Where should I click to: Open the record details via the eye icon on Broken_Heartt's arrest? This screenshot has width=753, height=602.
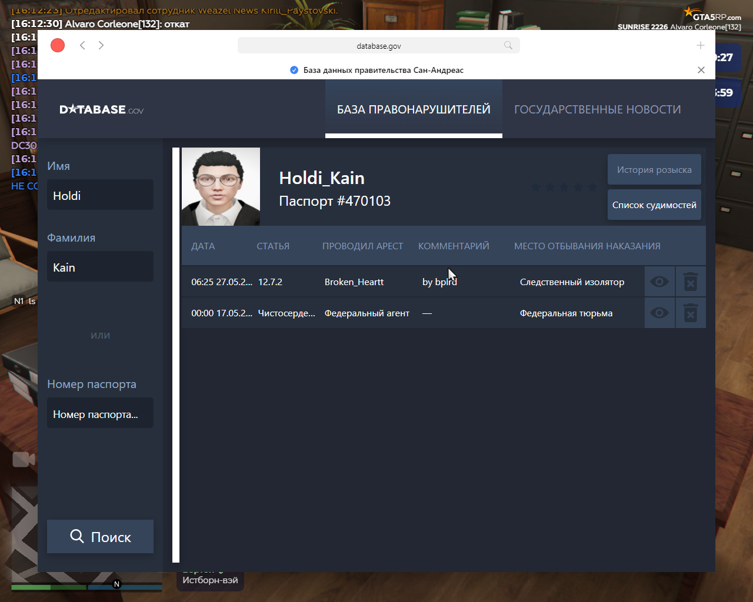click(659, 282)
